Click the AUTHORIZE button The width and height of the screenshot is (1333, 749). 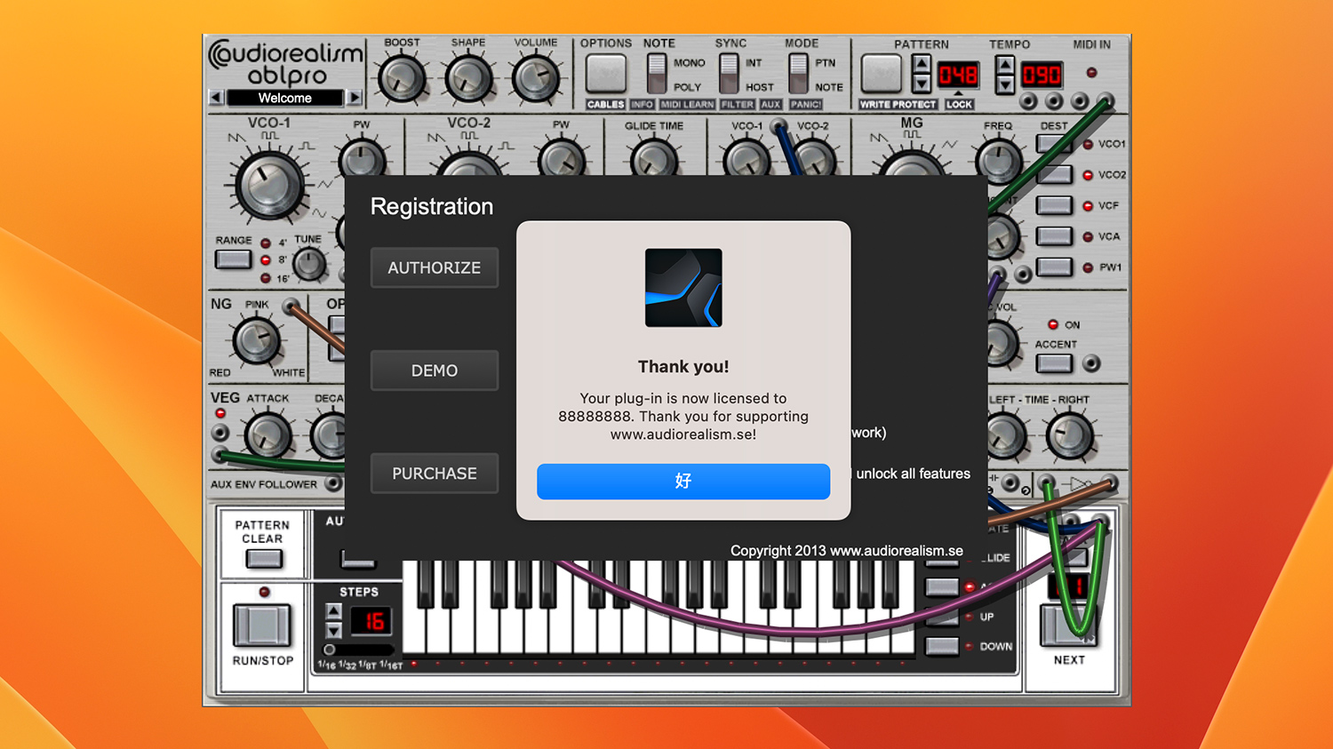[435, 267]
